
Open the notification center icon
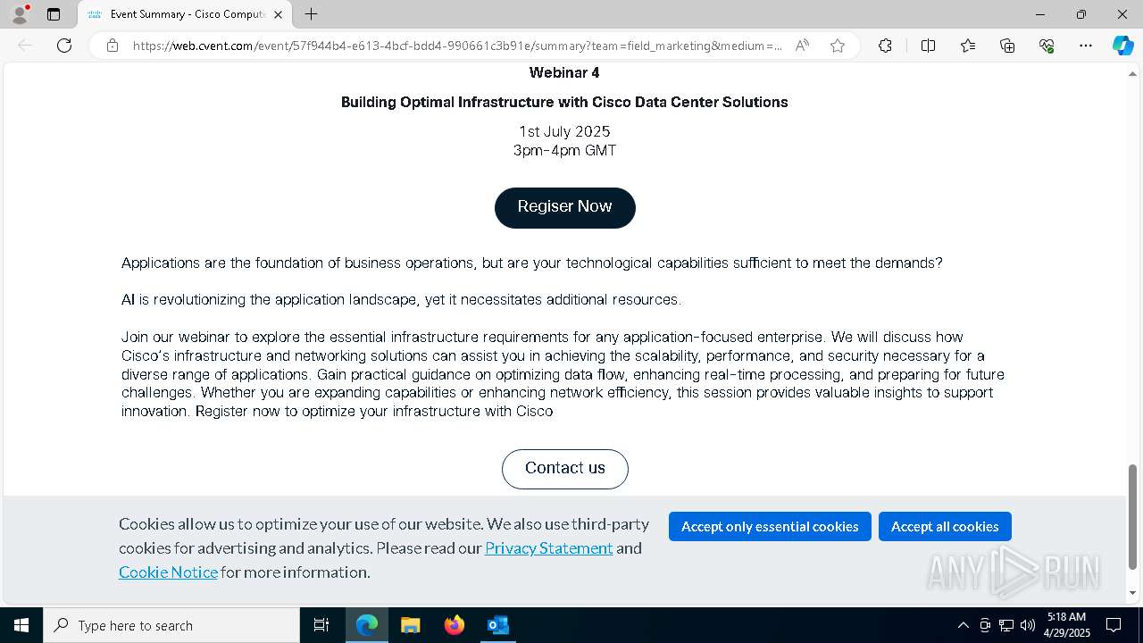click(x=1114, y=625)
